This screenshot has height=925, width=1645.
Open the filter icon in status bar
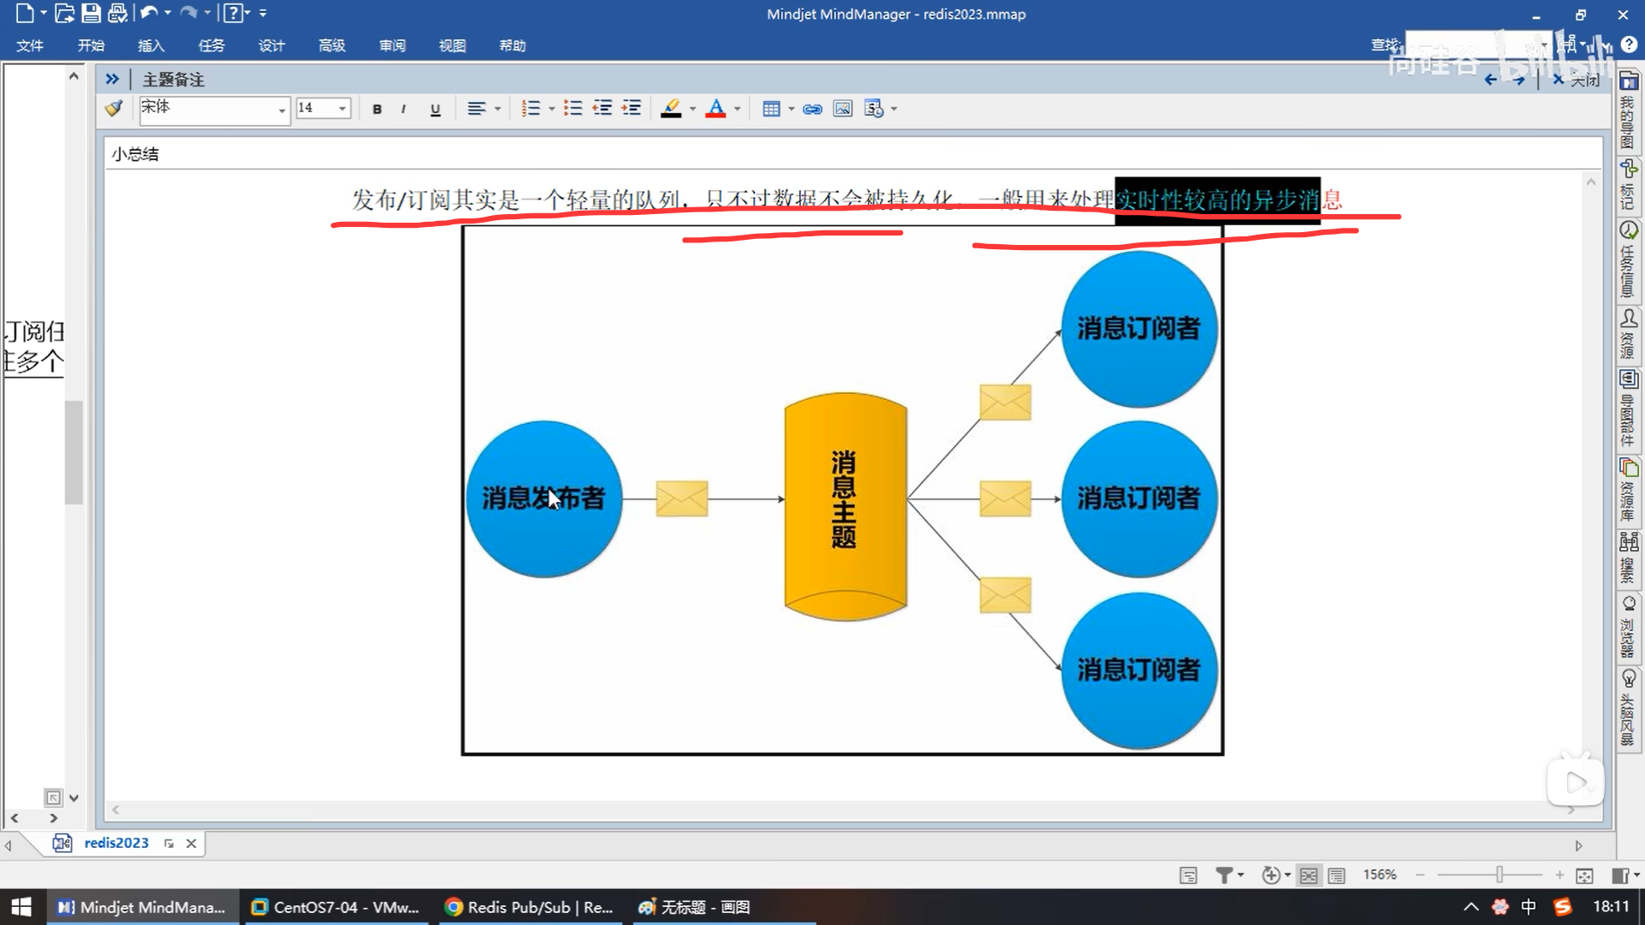click(1224, 875)
